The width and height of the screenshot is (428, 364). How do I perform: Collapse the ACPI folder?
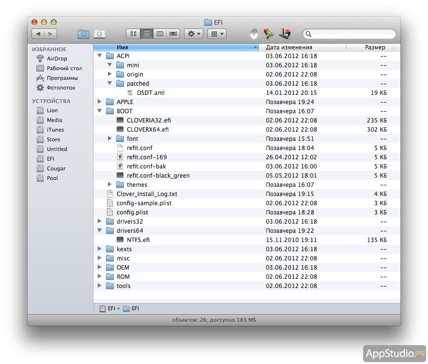[100, 56]
